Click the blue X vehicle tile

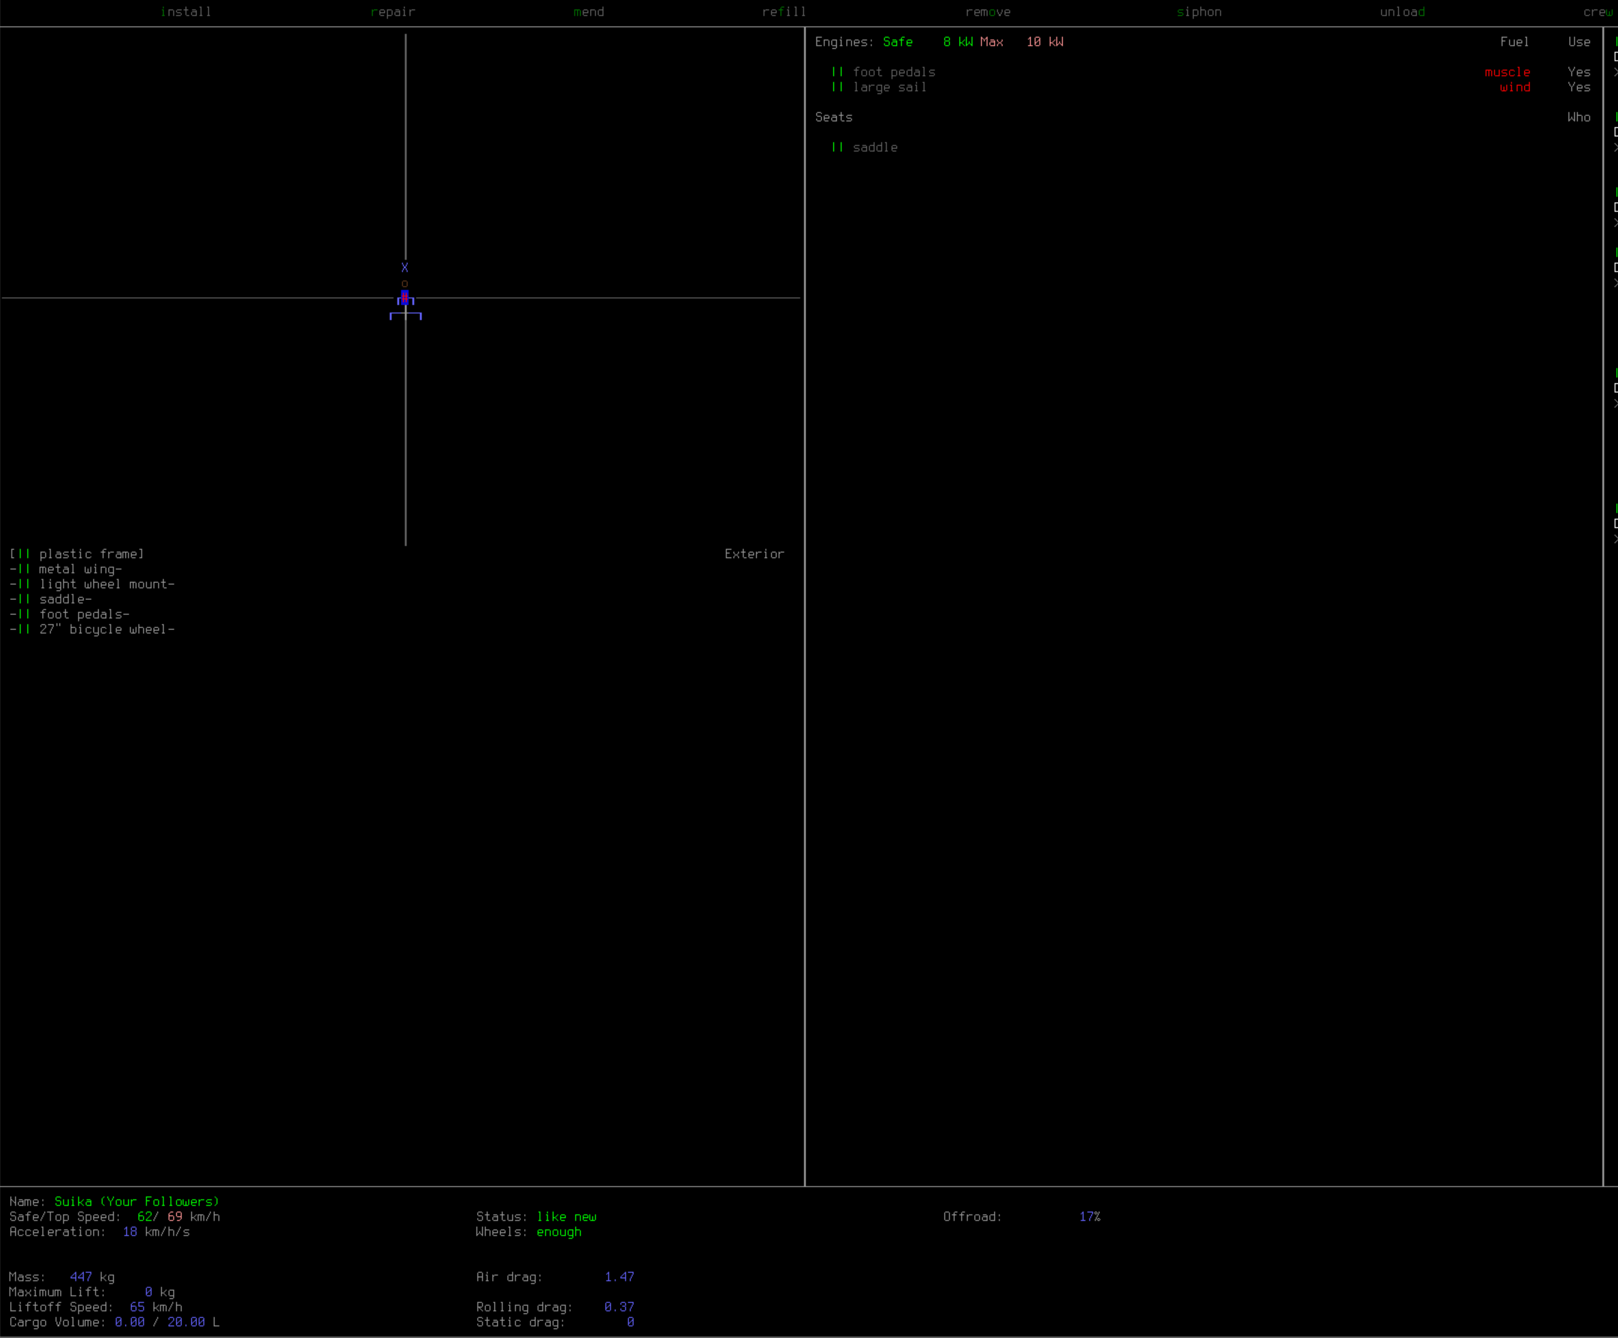pos(404,268)
